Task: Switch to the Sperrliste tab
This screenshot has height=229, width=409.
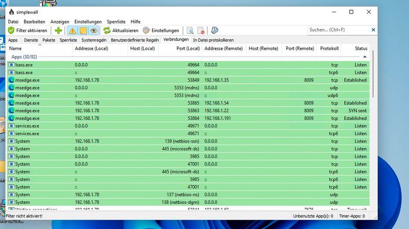Action: (x=69, y=40)
